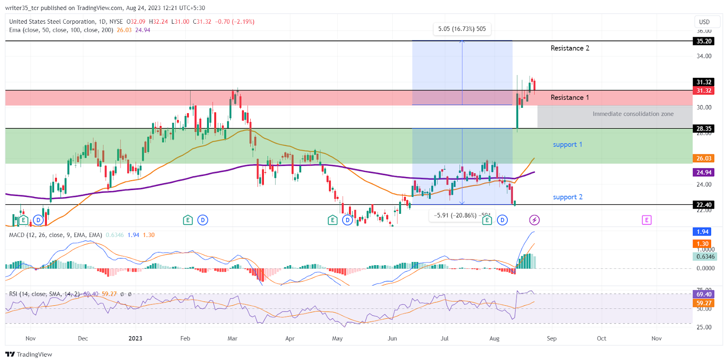Image resolution: width=728 pixels, height=363 pixels.
Task: Select the earnings E marker before May
Action: (x=333, y=220)
